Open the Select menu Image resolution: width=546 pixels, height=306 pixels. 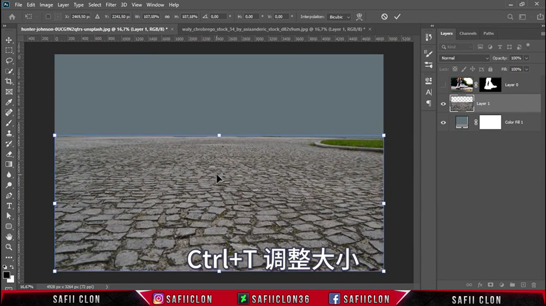point(94,5)
